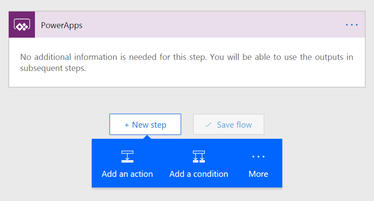Click the words 'subsequent steps' in the card
374x201 pixels.
(x=53, y=68)
